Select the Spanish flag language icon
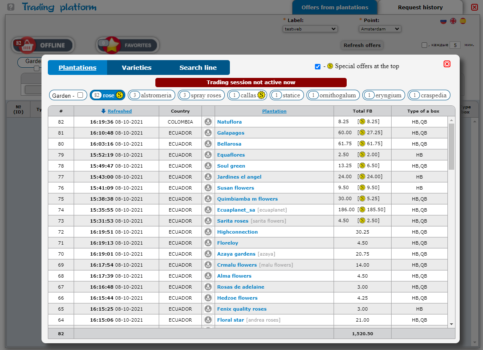The height and width of the screenshot is (350, 483). pyautogui.click(x=463, y=21)
